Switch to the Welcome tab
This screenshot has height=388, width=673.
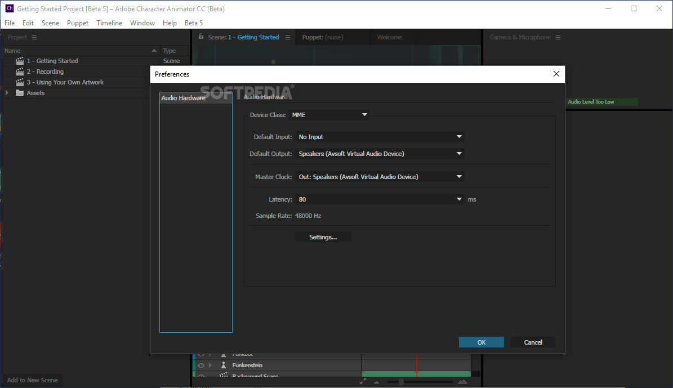pyautogui.click(x=390, y=37)
